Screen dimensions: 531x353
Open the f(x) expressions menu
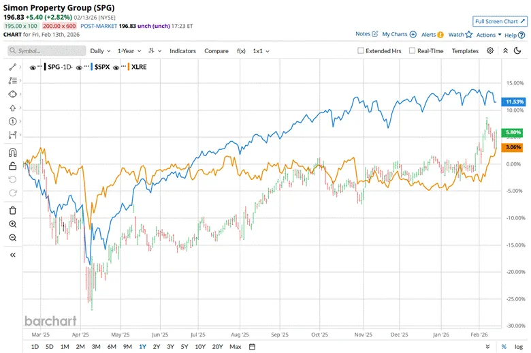pos(241,51)
